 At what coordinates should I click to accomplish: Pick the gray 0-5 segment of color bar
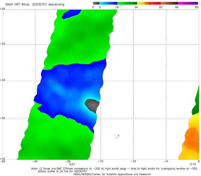[x=96, y=3]
